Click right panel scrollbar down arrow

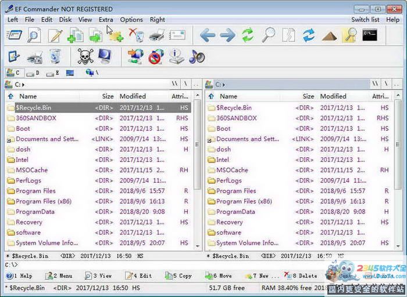coord(398,246)
